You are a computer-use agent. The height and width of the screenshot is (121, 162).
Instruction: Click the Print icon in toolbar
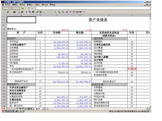22,12
